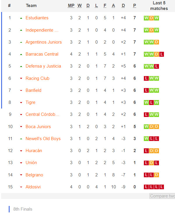Open the Central Córdoba team link

[x=42, y=114]
